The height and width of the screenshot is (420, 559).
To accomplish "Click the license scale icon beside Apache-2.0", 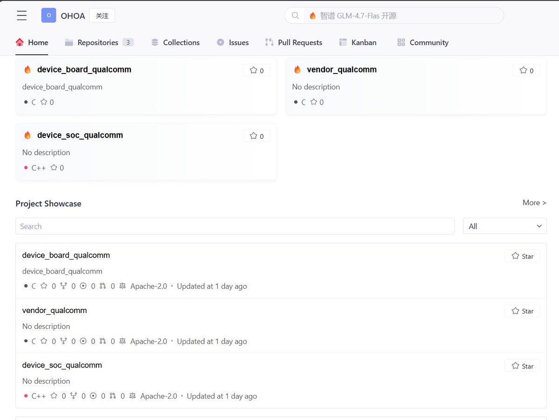I will (122, 286).
